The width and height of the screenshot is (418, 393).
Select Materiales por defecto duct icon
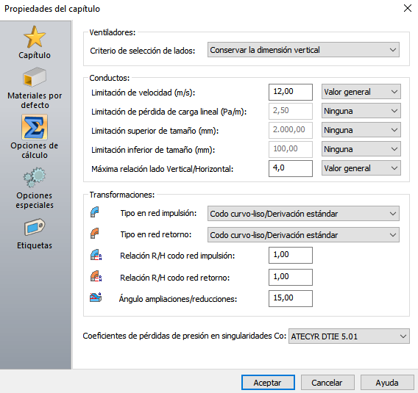35,77
